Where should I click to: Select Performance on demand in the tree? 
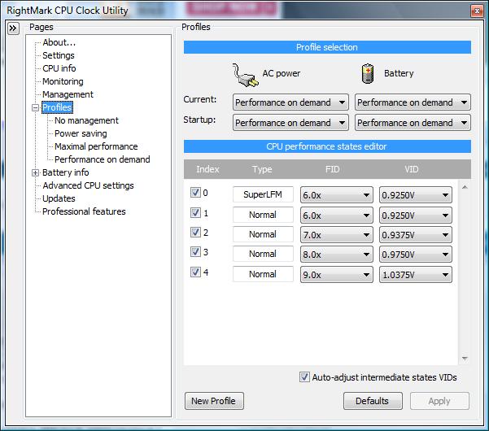pos(102,159)
